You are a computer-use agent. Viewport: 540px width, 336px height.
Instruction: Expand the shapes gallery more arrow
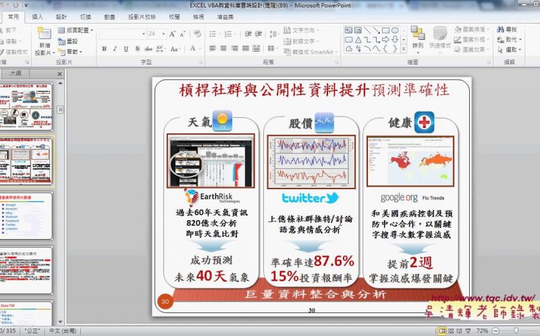coord(403,49)
